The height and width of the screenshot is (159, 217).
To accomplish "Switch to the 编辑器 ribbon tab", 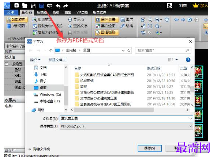I will [x=42, y=12].
